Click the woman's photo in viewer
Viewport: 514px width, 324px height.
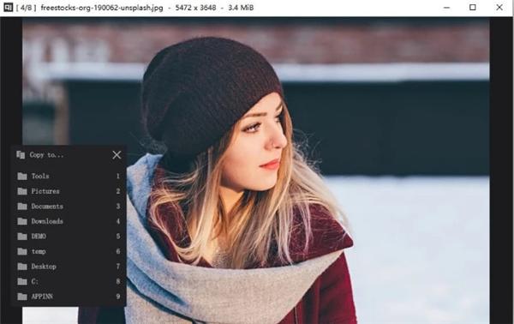coord(255,171)
